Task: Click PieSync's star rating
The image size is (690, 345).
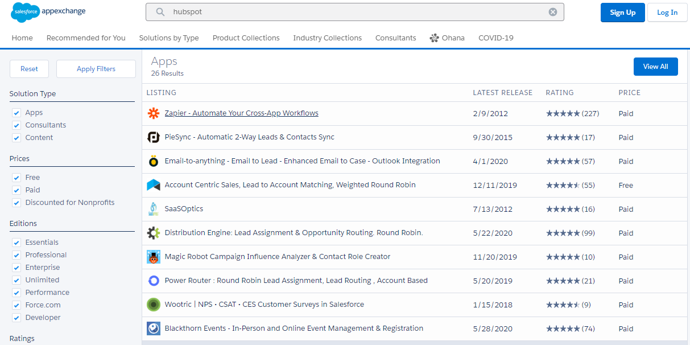Action: pos(563,137)
